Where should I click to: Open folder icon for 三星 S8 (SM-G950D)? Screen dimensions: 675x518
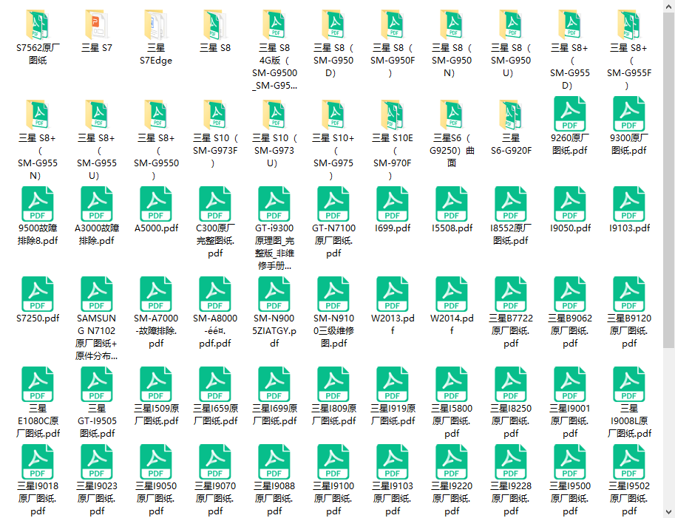tap(333, 25)
